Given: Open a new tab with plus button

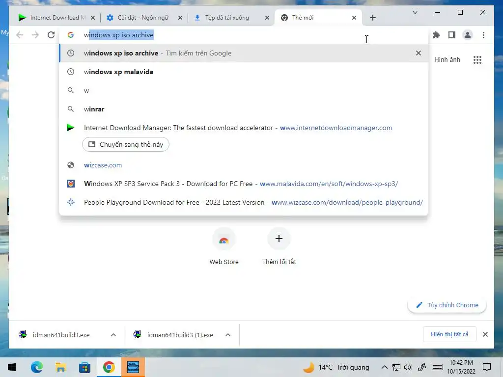Looking at the screenshot, I should [x=372, y=18].
